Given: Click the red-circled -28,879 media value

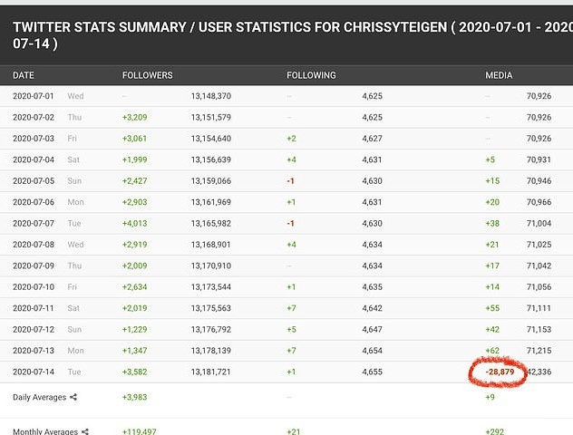Looking at the screenshot, I should pyautogui.click(x=500, y=372).
